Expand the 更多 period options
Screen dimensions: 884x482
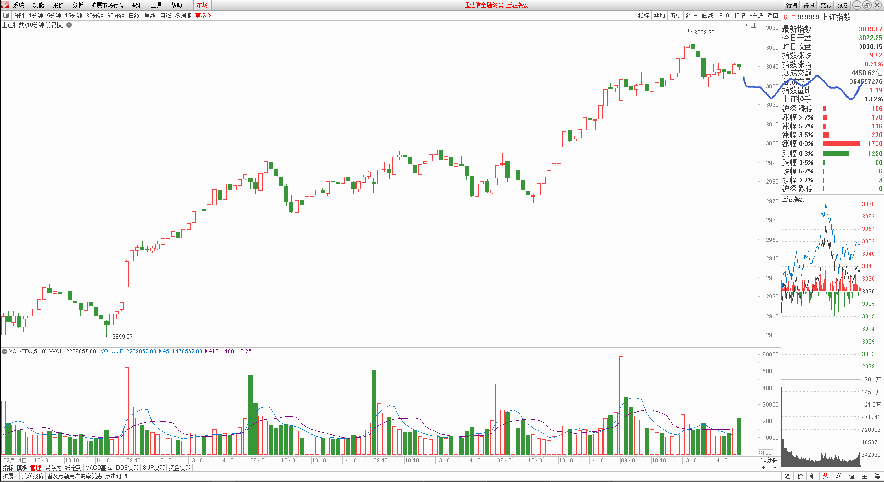pos(203,16)
